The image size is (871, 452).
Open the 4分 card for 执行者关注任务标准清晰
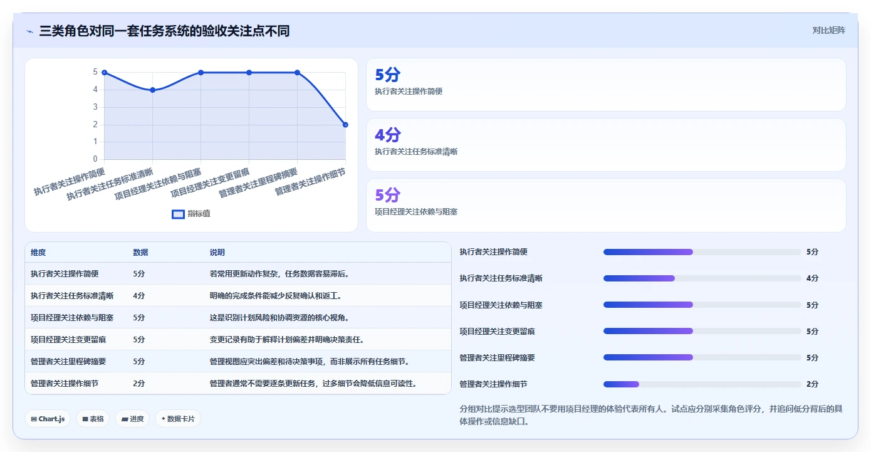click(606, 145)
